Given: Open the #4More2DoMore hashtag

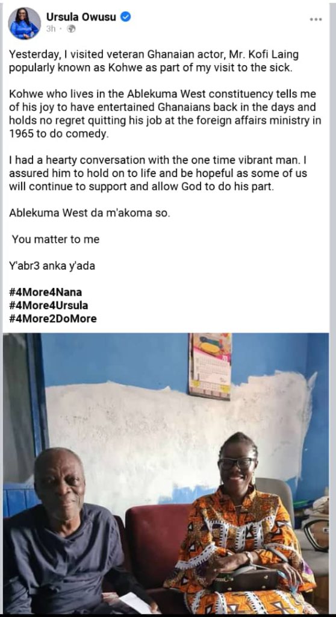Looking at the screenshot, I should coord(53,318).
